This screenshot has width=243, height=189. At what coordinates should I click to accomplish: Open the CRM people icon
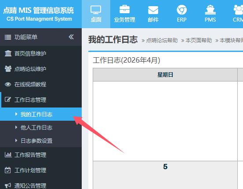pyautogui.click(x=238, y=10)
